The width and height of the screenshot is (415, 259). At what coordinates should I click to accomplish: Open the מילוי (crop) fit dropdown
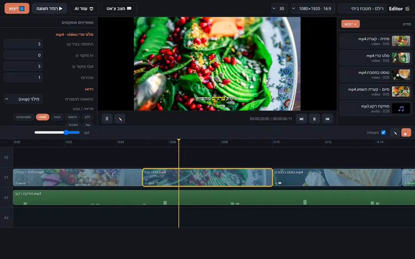point(23,99)
